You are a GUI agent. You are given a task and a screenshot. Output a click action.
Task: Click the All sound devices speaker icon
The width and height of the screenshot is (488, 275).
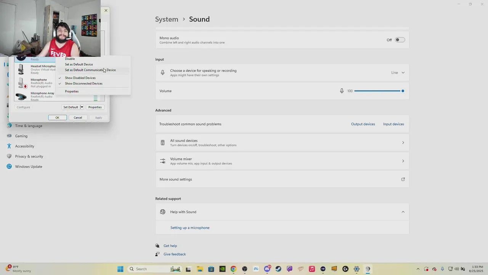point(163,143)
